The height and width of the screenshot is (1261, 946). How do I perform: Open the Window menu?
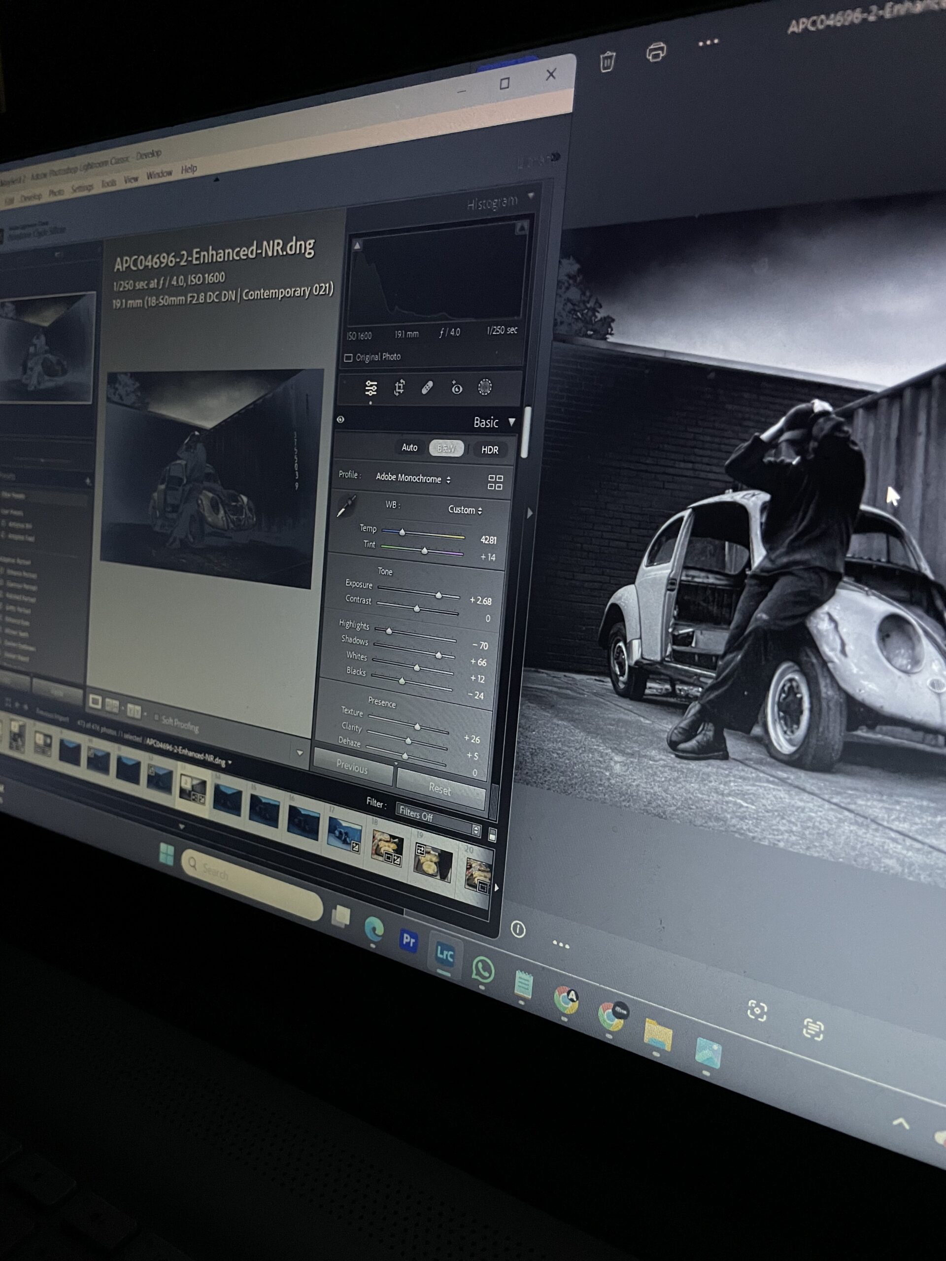click(159, 174)
